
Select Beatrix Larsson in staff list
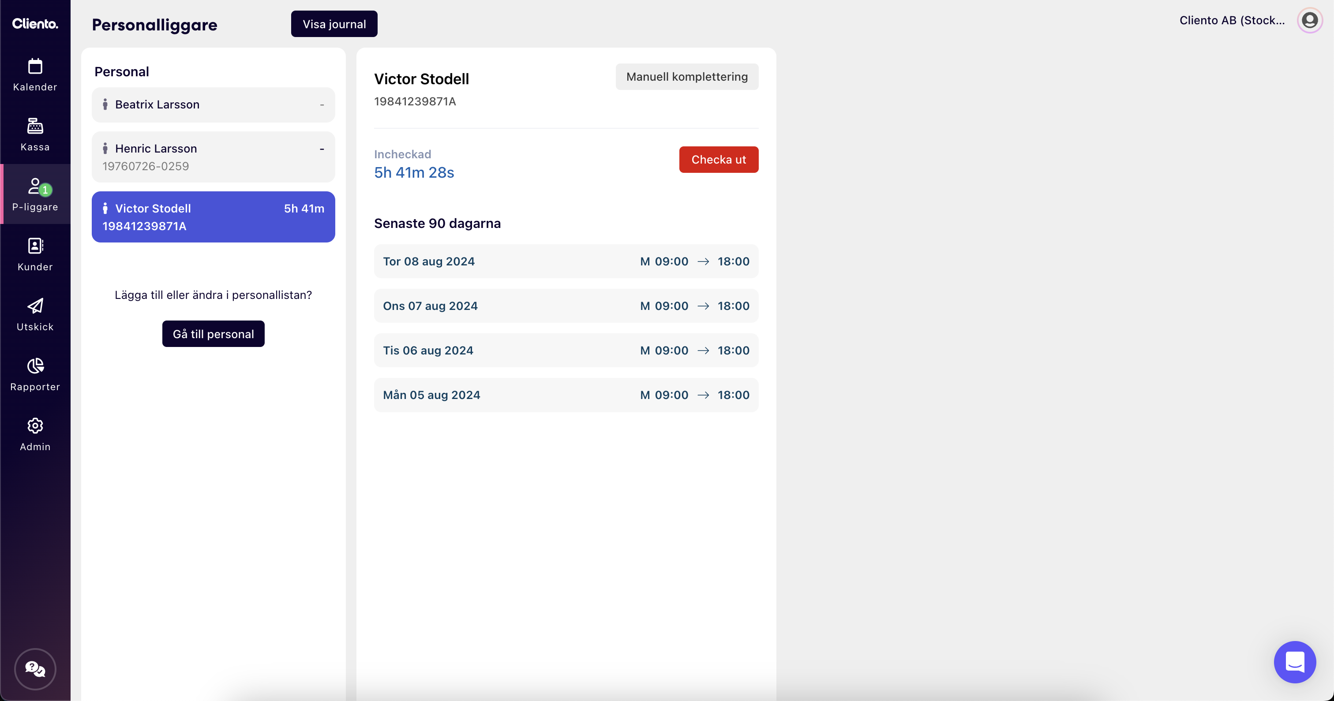pos(214,104)
